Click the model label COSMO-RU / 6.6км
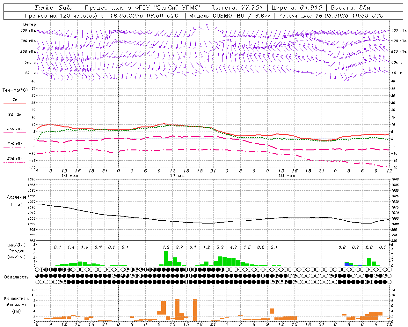This screenshot has width=408, height=327. (242, 16)
